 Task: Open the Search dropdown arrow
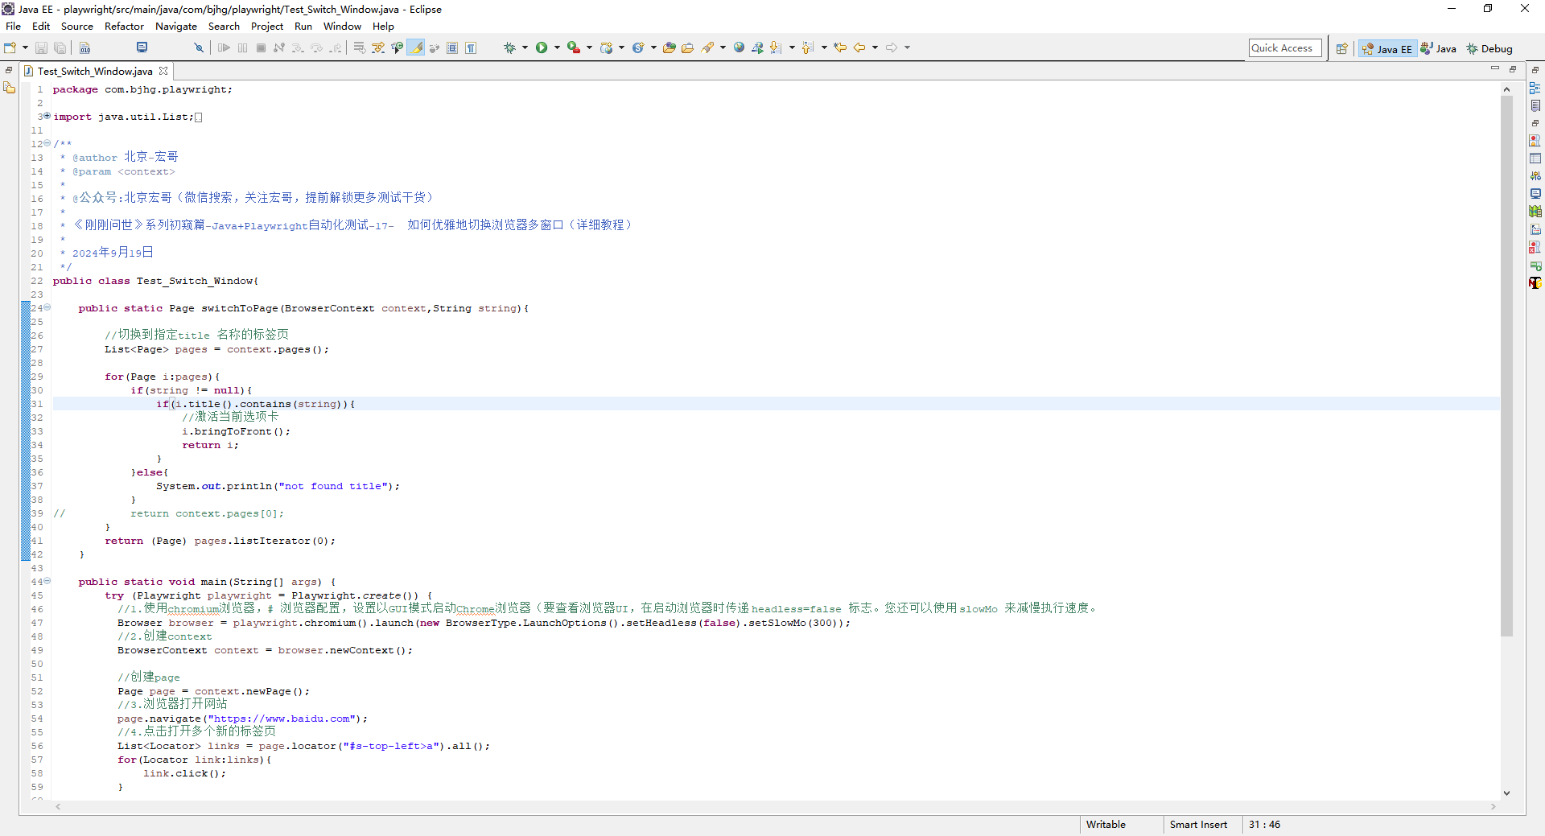click(x=723, y=47)
